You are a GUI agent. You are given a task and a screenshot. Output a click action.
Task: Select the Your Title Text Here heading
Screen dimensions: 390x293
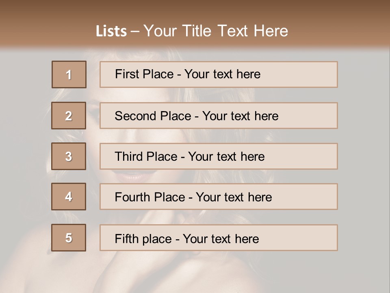tap(216, 31)
